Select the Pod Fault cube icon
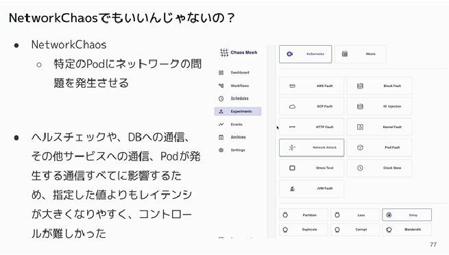The image size is (449, 255). tap(361, 147)
